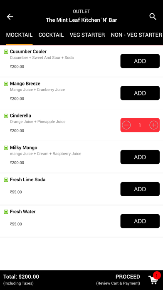Screen dimensions: 163x290
Task: Add Cucumber Cooler to the cart
Action: [x=140, y=61]
